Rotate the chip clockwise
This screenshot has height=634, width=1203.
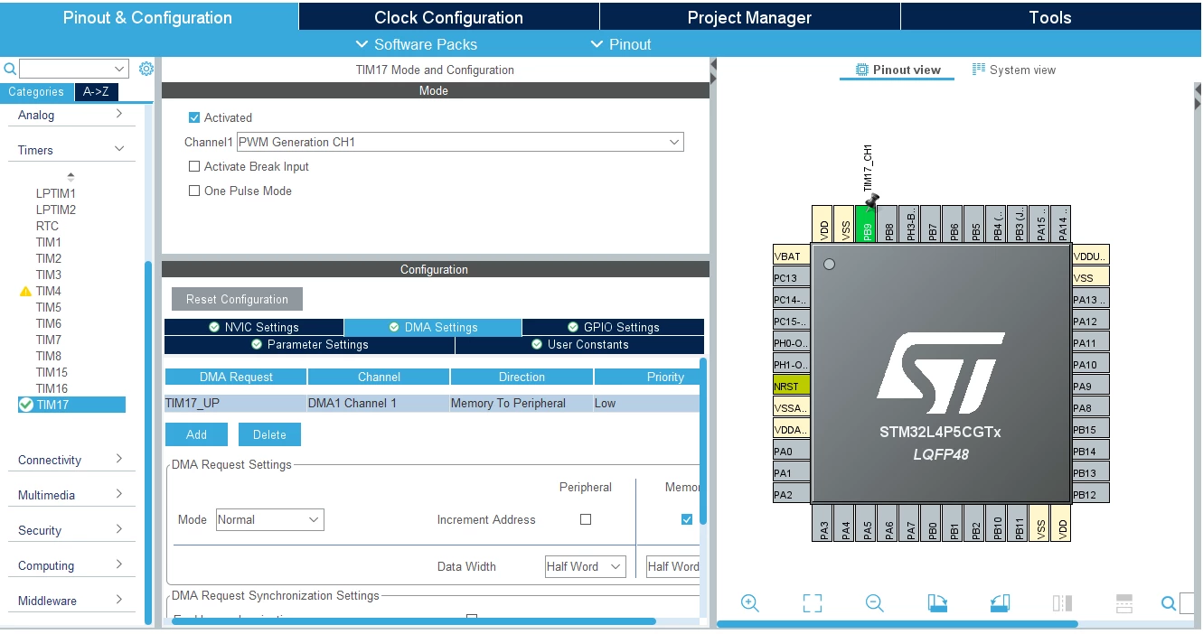pos(937,603)
